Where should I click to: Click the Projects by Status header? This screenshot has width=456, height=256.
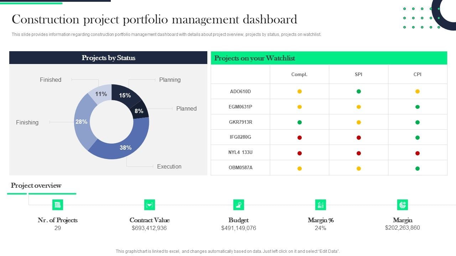[x=108, y=58]
